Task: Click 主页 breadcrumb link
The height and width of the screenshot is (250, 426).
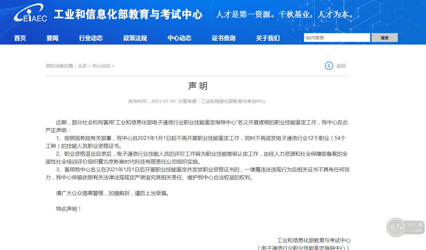Action: (x=82, y=66)
